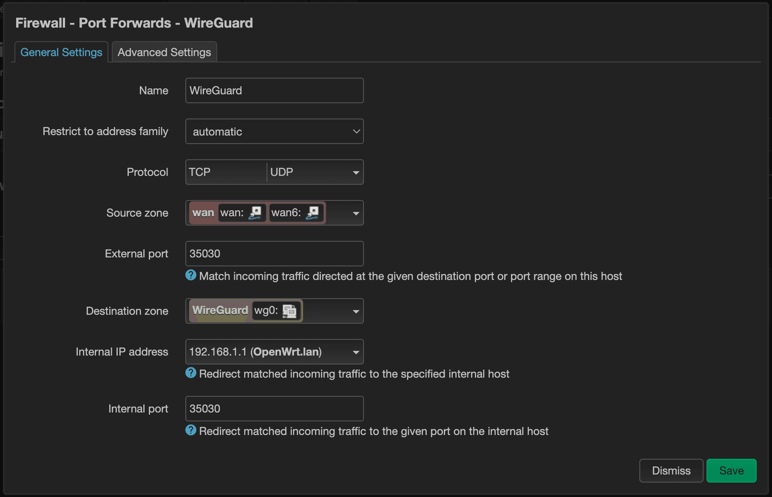Expand the Destination zone dropdown arrow
This screenshot has width=772, height=497.
(356, 311)
